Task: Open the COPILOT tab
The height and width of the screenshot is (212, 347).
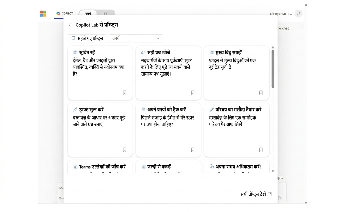Action: (64, 14)
